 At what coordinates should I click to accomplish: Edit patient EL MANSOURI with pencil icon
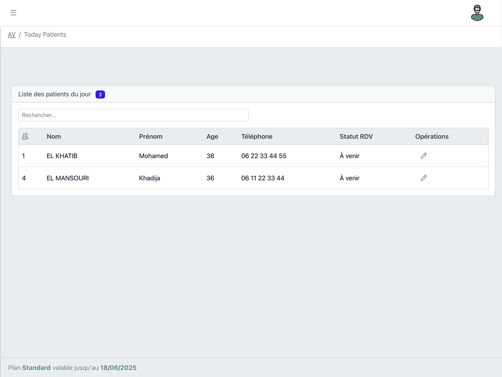(x=424, y=178)
